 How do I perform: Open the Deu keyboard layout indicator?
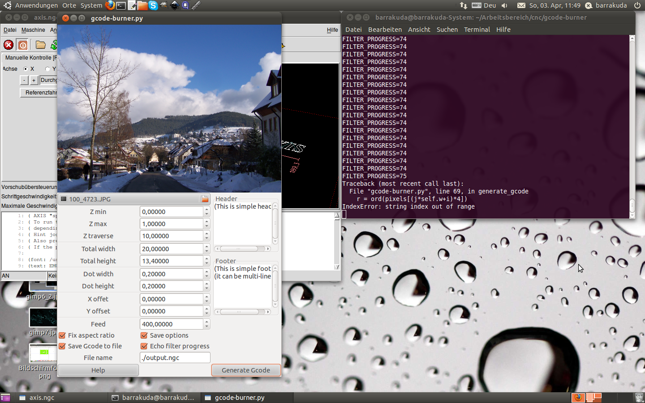(484, 5)
